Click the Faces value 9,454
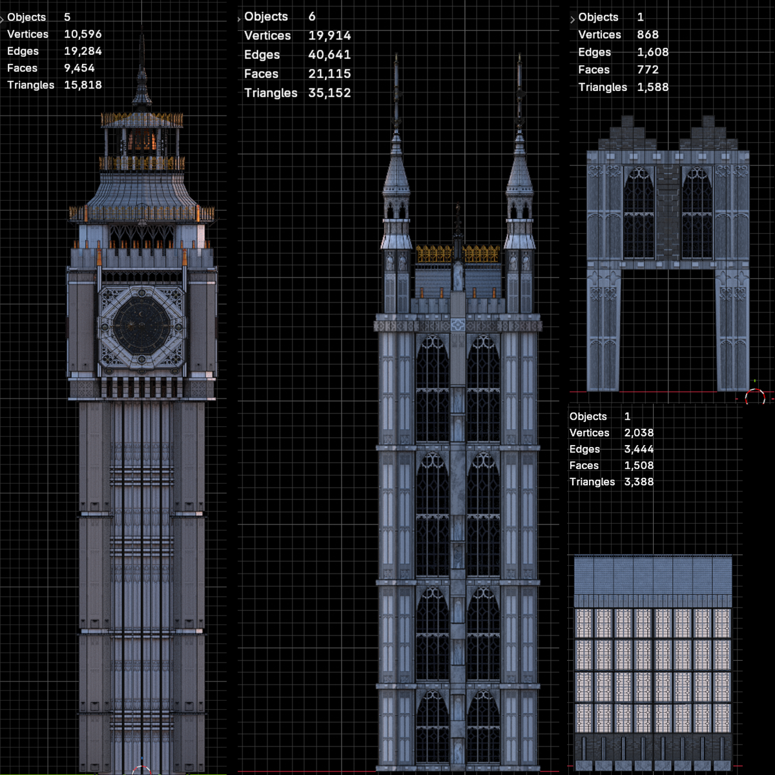This screenshot has width=775, height=775. [79, 68]
